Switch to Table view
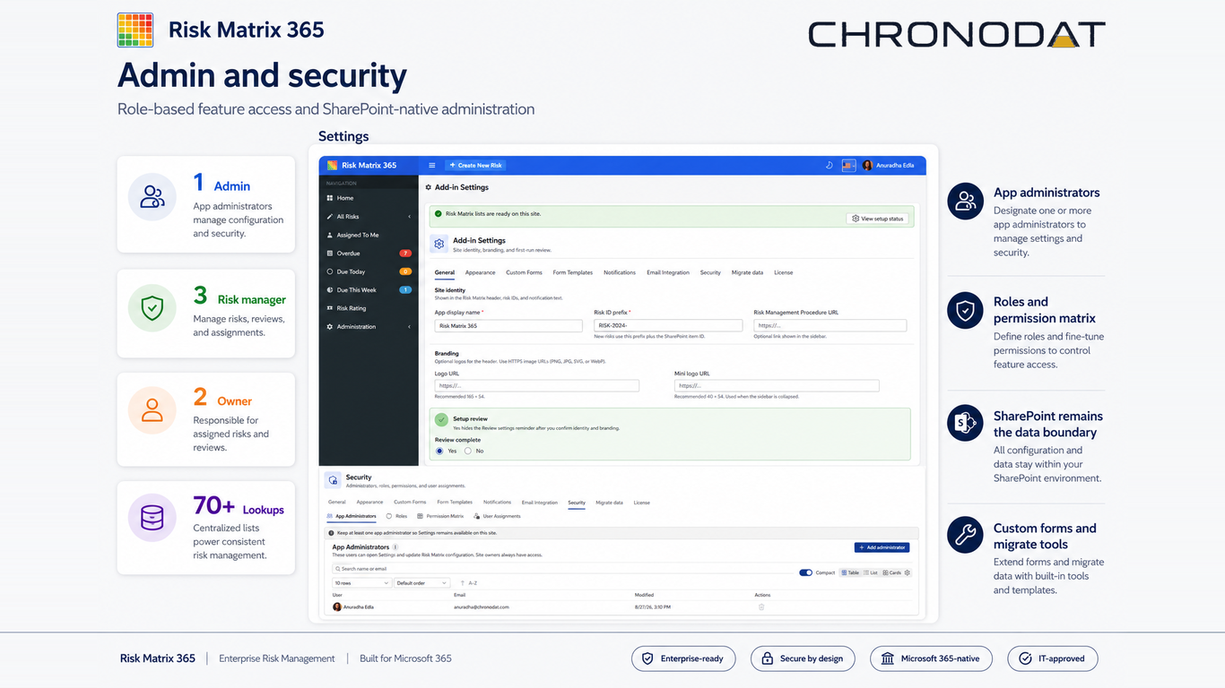The image size is (1225, 688). 850,572
